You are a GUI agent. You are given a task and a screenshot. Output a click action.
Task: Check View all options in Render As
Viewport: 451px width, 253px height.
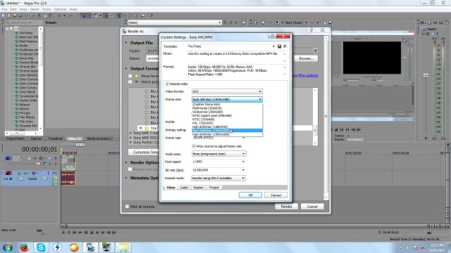(x=127, y=206)
